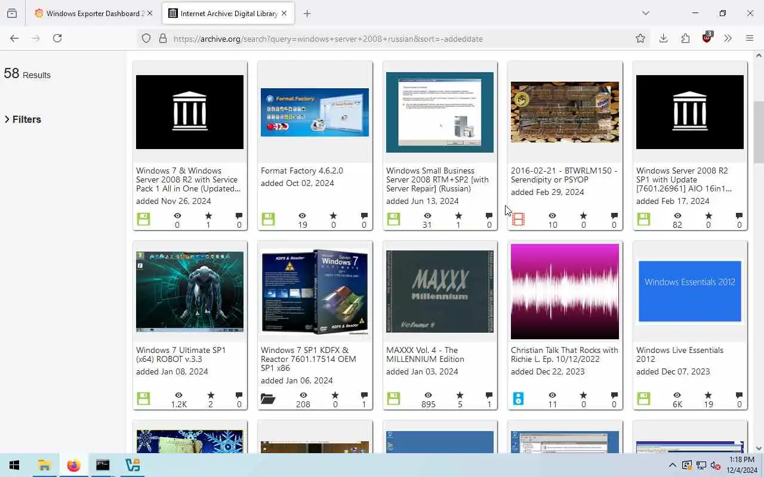Close the Internet Archive tab
Image resolution: width=764 pixels, height=477 pixels.
pos(284,13)
